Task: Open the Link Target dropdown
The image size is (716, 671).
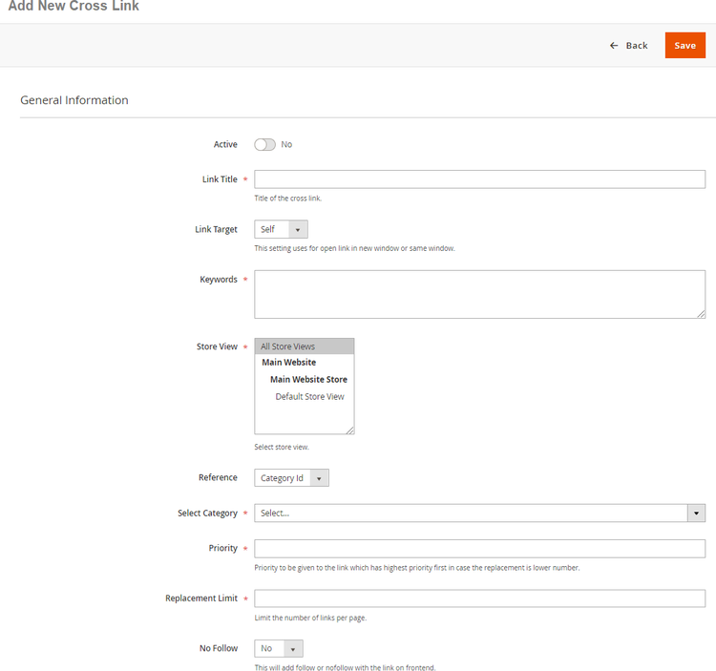Action: point(281,230)
